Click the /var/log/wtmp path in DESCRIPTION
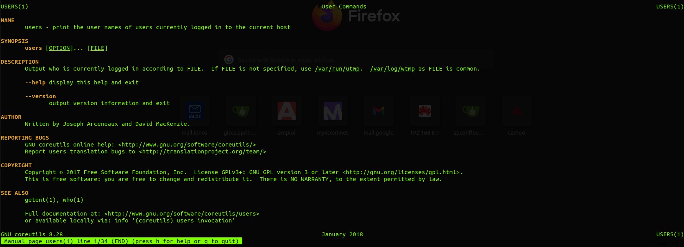Screen dimensions: 684x247 tap(392, 69)
